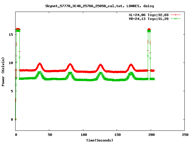191x143 pixels.
Task: Click the x-axis tick label 250
Action: (185, 135)
